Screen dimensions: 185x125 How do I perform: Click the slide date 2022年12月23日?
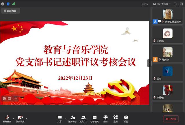75,78
